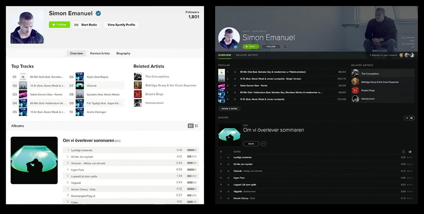
Task: Switch light layout albums to list view
Action: 191,126
